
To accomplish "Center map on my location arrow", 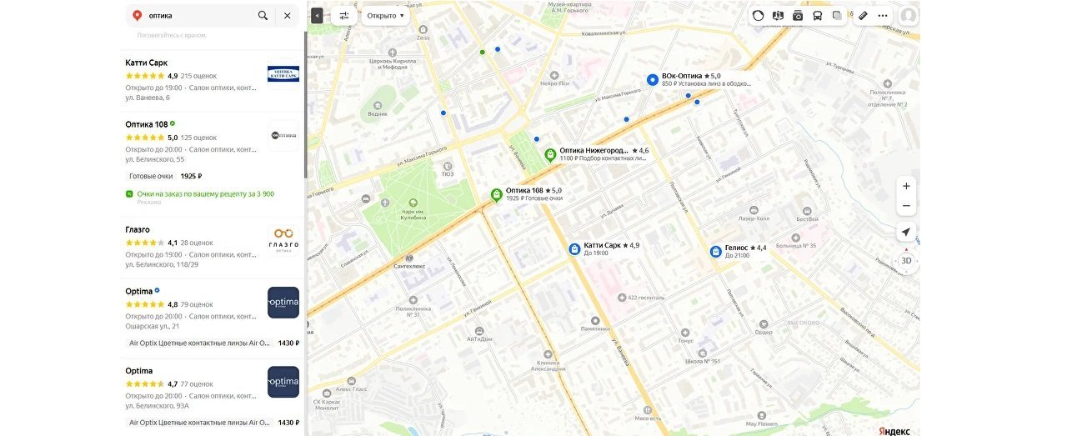I will pos(907,232).
